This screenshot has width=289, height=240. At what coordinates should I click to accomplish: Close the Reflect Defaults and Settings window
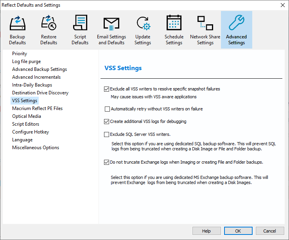(282, 5)
